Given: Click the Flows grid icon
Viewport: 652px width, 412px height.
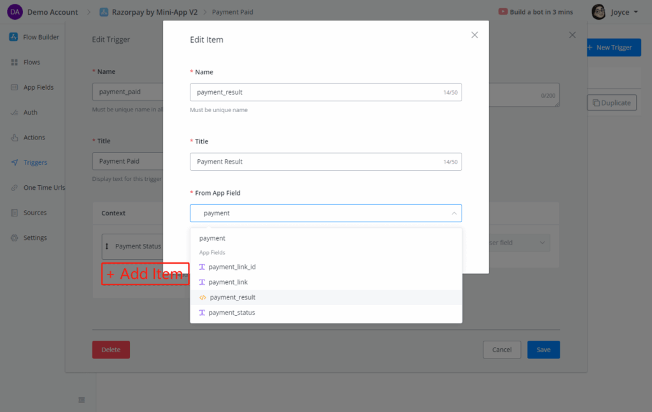Looking at the screenshot, I should pos(14,62).
